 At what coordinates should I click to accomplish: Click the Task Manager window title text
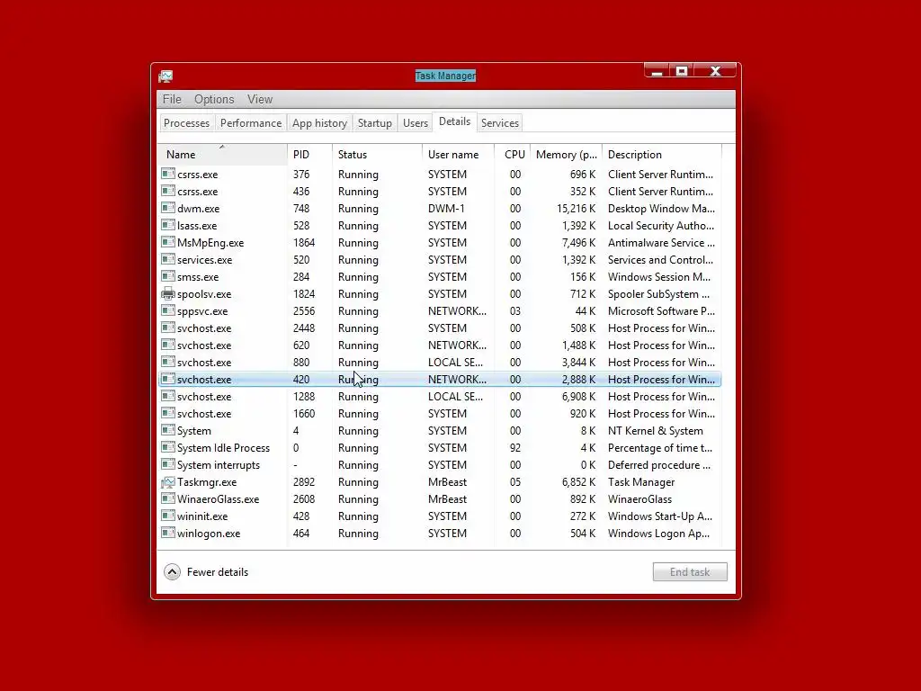[445, 76]
